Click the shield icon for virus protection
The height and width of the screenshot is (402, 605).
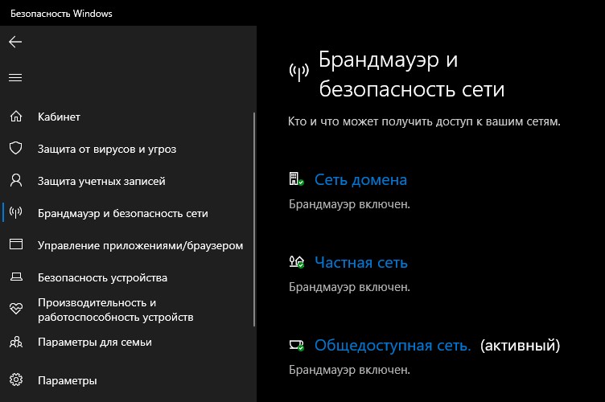tap(16, 148)
